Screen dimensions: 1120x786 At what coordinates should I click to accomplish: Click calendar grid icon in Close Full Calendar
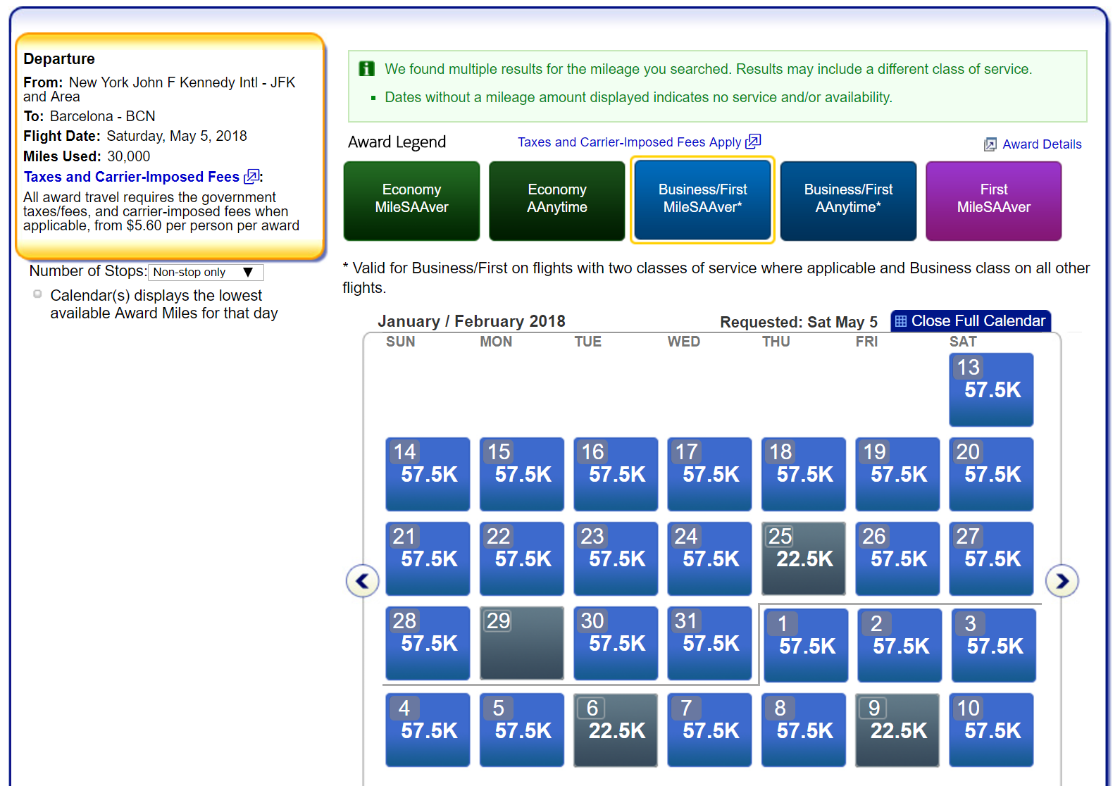tap(900, 321)
